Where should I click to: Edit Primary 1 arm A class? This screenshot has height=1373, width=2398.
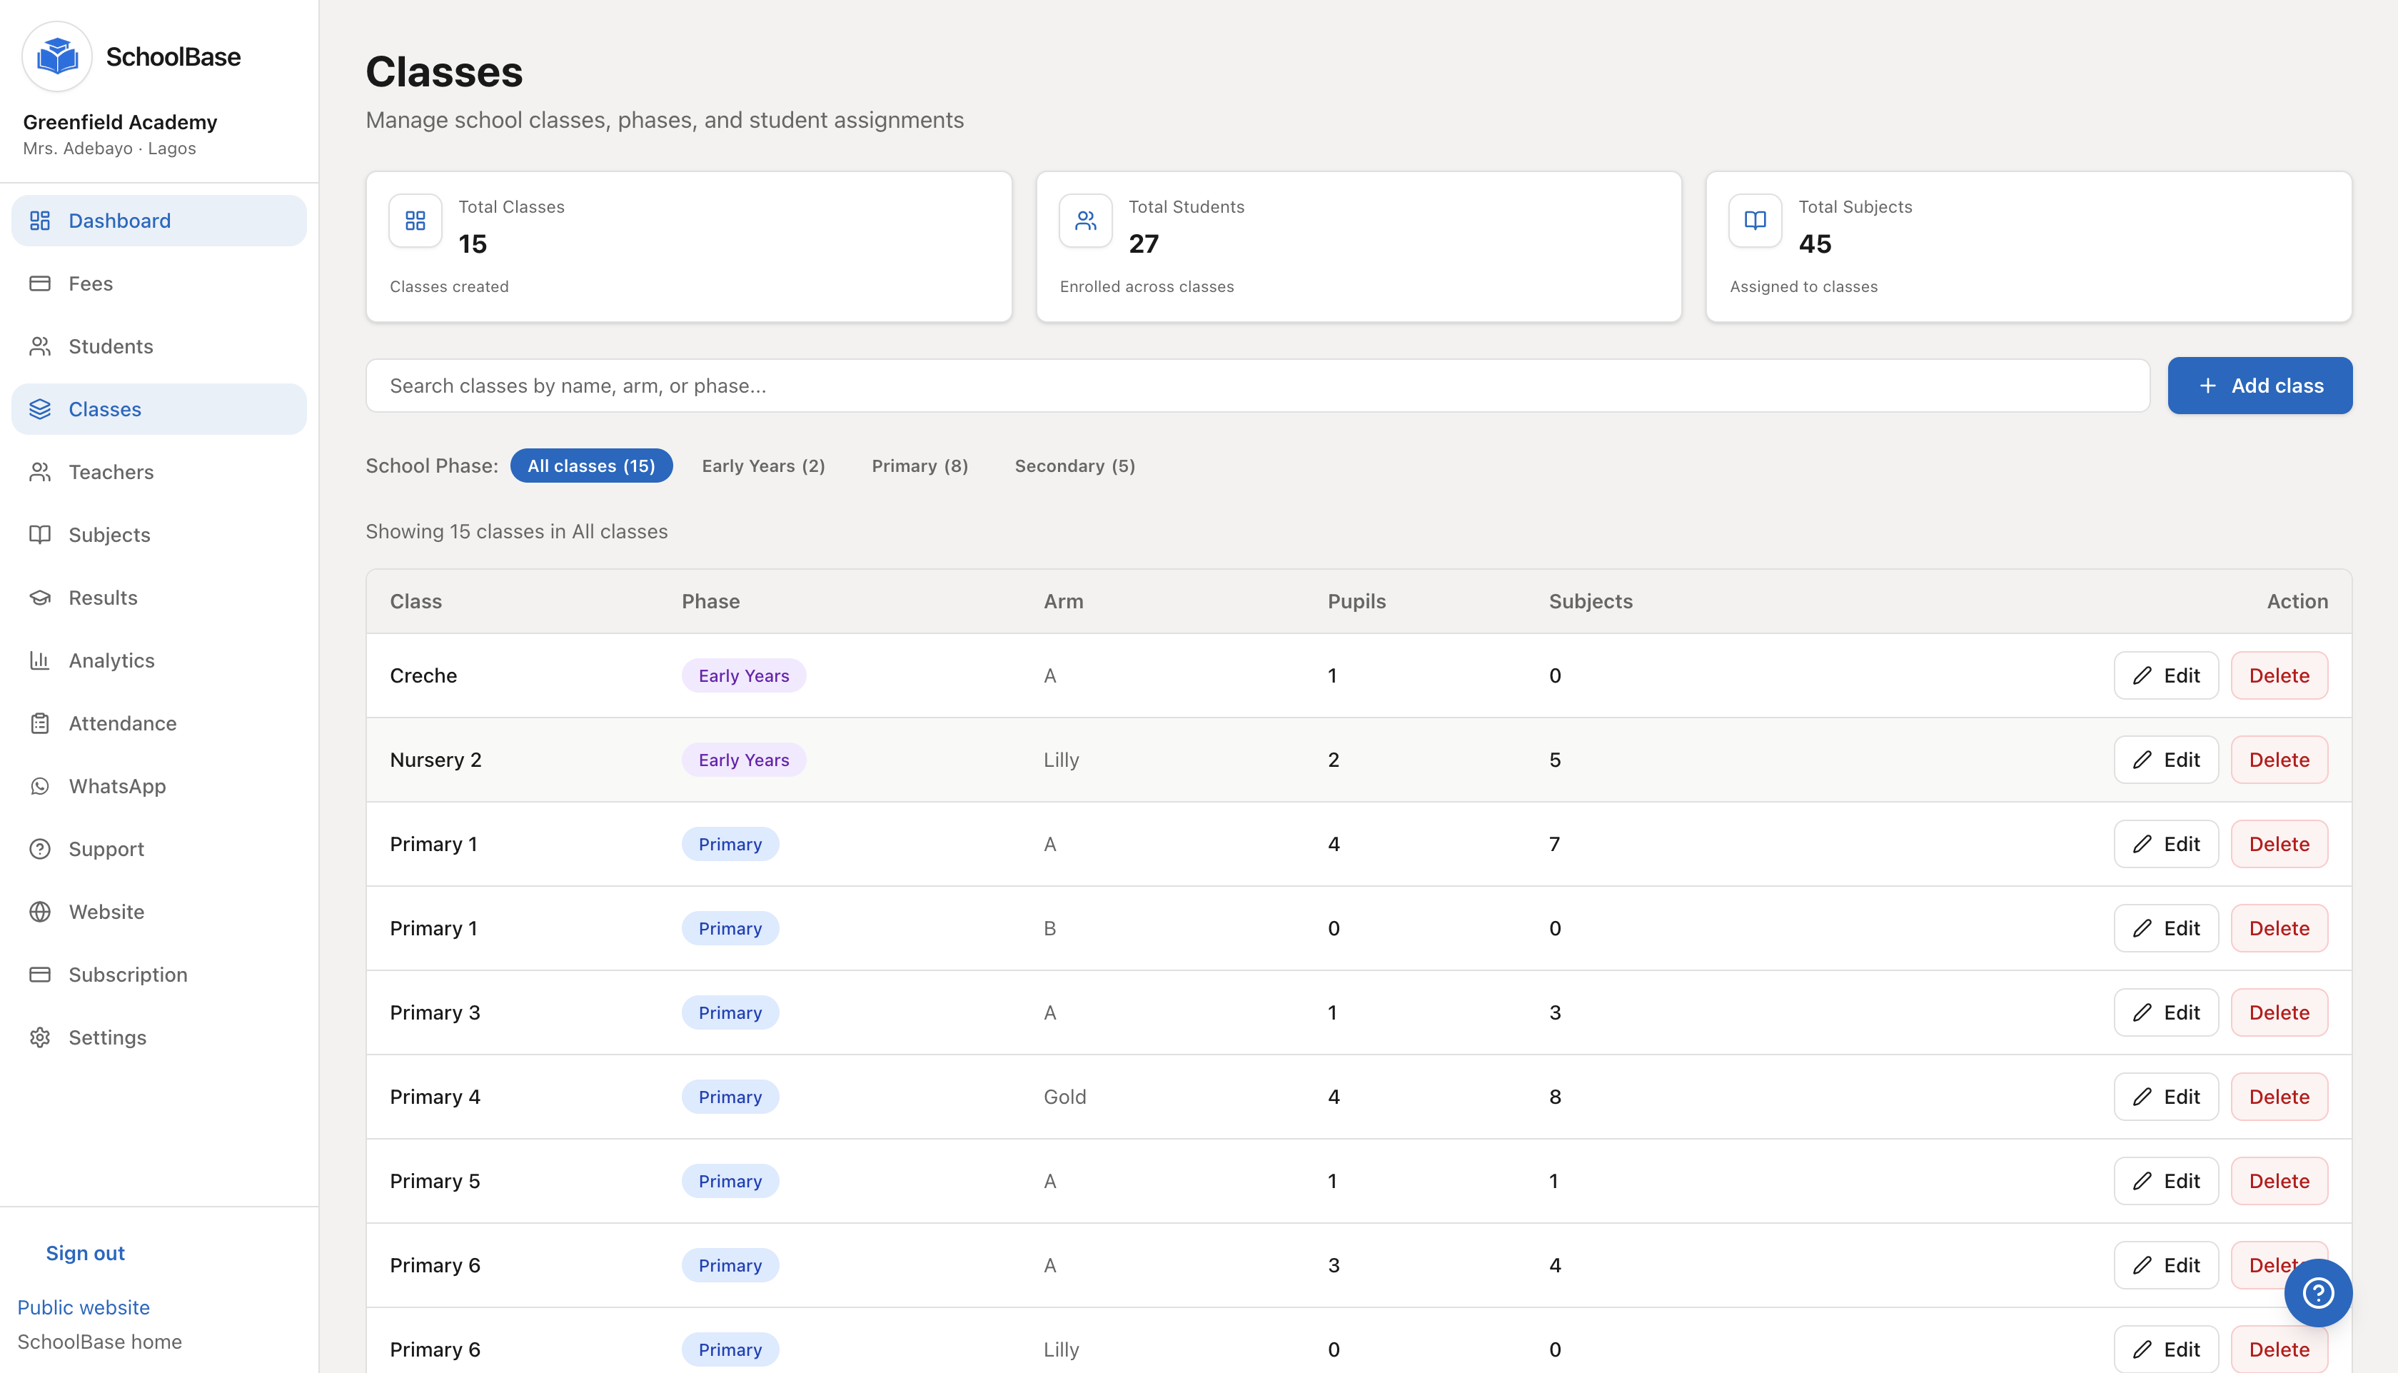[2166, 844]
